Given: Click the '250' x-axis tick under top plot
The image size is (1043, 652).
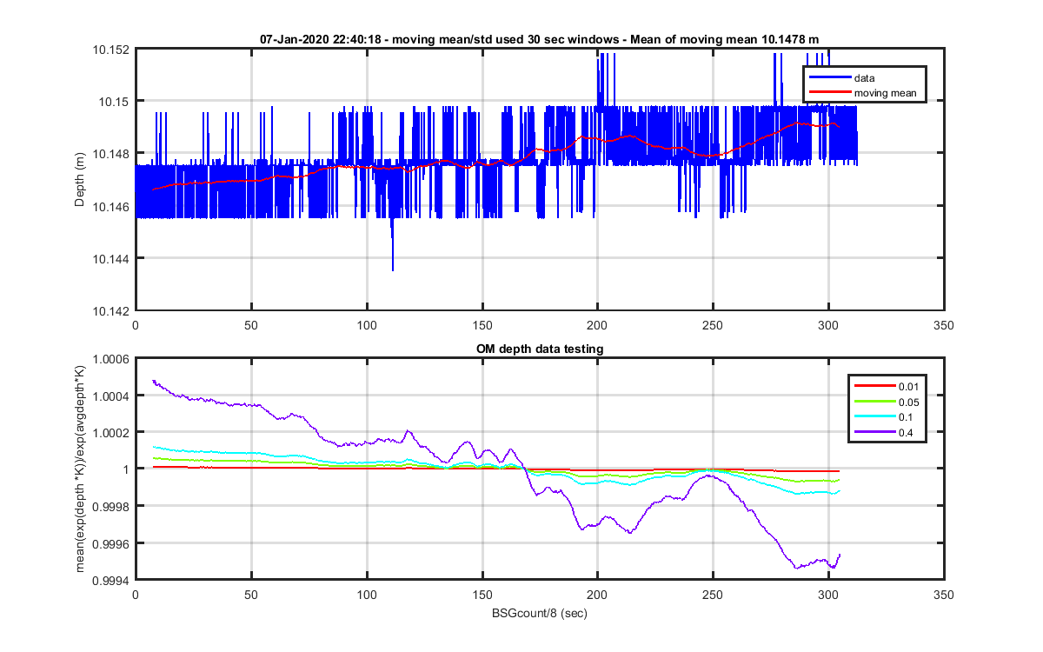Looking at the screenshot, I should coord(714,324).
